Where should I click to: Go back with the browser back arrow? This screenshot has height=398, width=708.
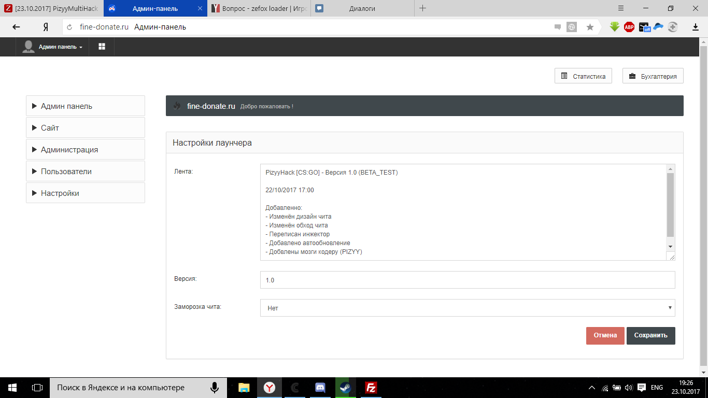point(17,27)
